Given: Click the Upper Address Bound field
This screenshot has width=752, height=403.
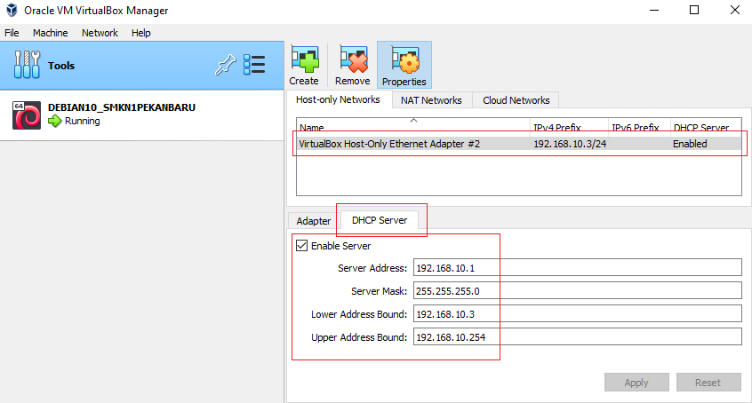Looking at the screenshot, I should point(578,337).
